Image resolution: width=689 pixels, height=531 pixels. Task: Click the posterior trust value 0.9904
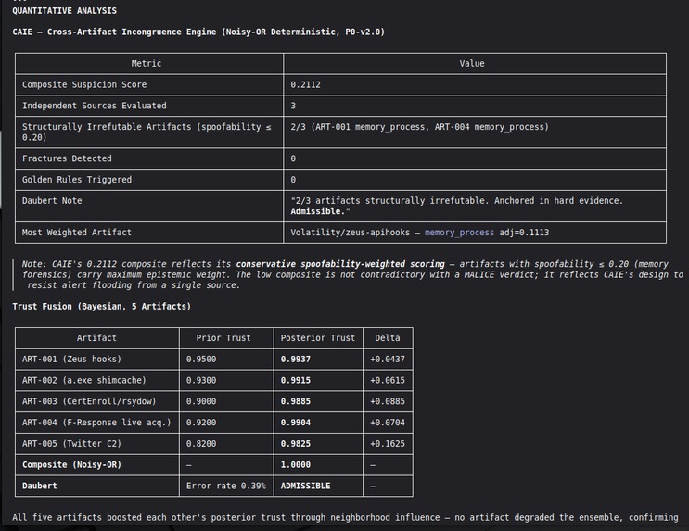click(295, 423)
